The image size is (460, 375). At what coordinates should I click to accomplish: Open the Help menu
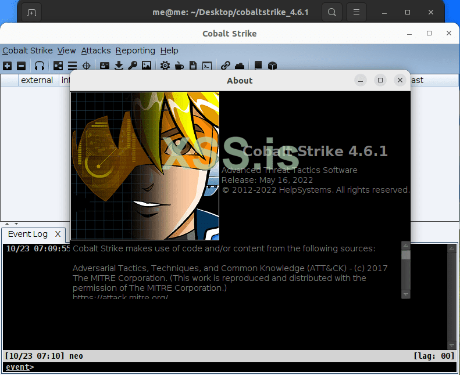pos(169,51)
